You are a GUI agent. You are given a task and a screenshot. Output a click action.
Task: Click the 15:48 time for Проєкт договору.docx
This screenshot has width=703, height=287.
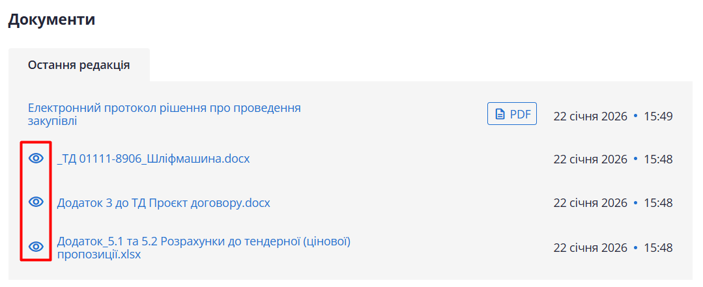click(x=658, y=203)
